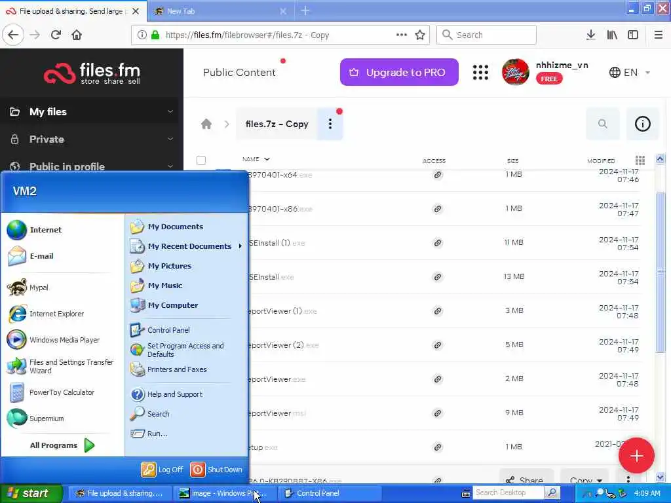Screen dimensions: 671x503
Task: Click into the browser Search field
Action: tap(486, 35)
